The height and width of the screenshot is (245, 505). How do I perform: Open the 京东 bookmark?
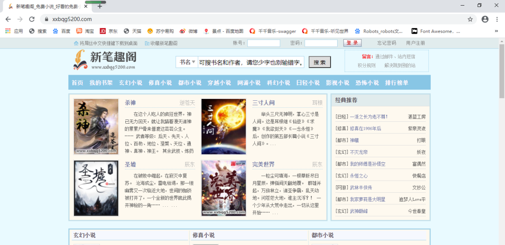tap(109, 31)
